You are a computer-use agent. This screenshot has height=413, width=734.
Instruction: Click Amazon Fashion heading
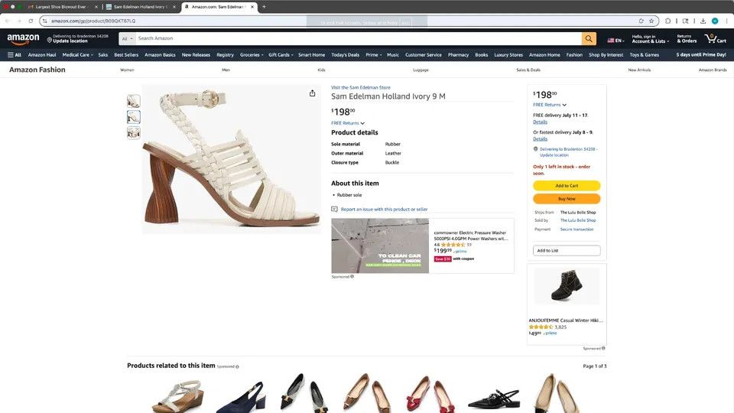(x=37, y=70)
